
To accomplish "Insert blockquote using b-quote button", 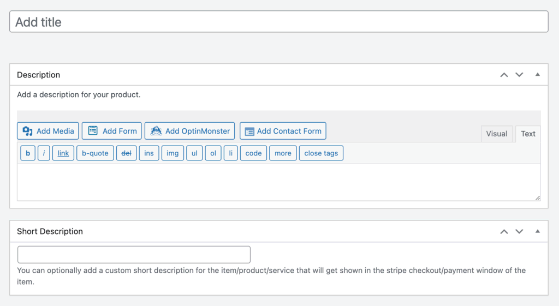I will 95,153.
